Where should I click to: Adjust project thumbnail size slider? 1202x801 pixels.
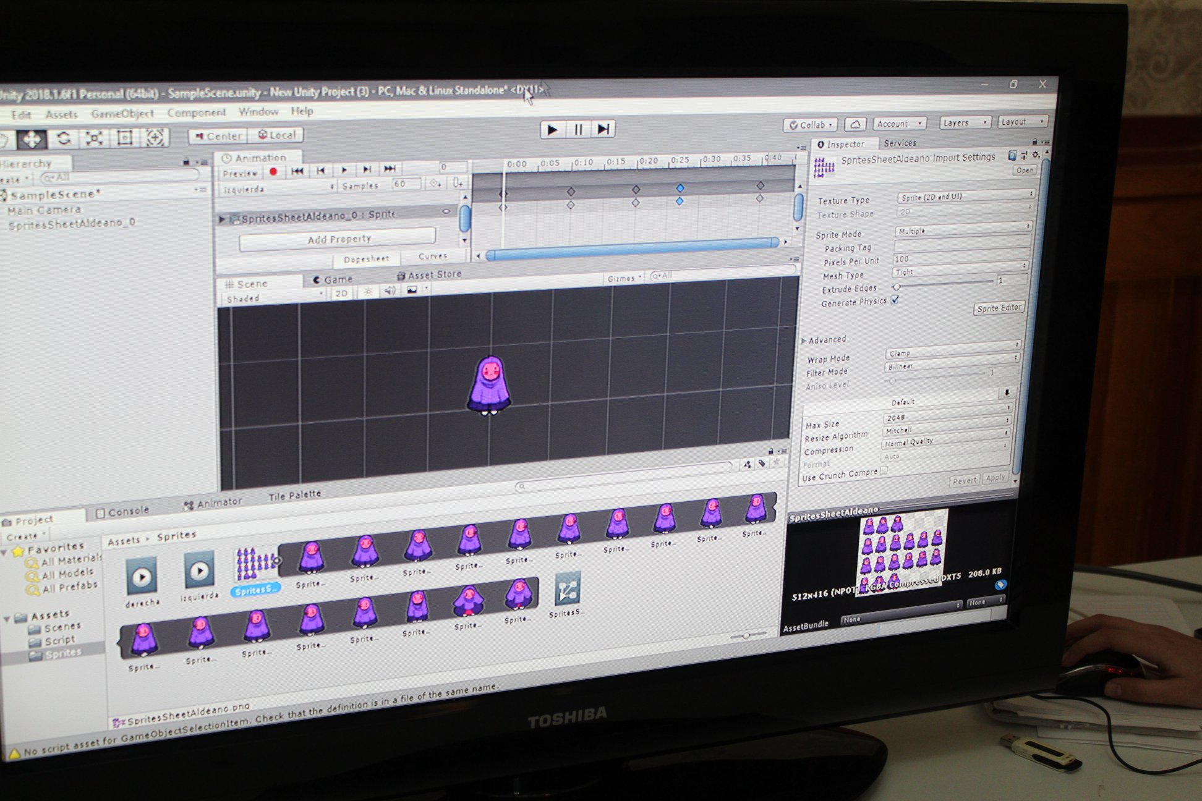pyautogui.click(x=748, y=635)
